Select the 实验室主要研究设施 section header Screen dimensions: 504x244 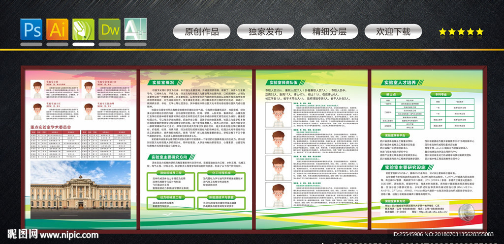407,167
